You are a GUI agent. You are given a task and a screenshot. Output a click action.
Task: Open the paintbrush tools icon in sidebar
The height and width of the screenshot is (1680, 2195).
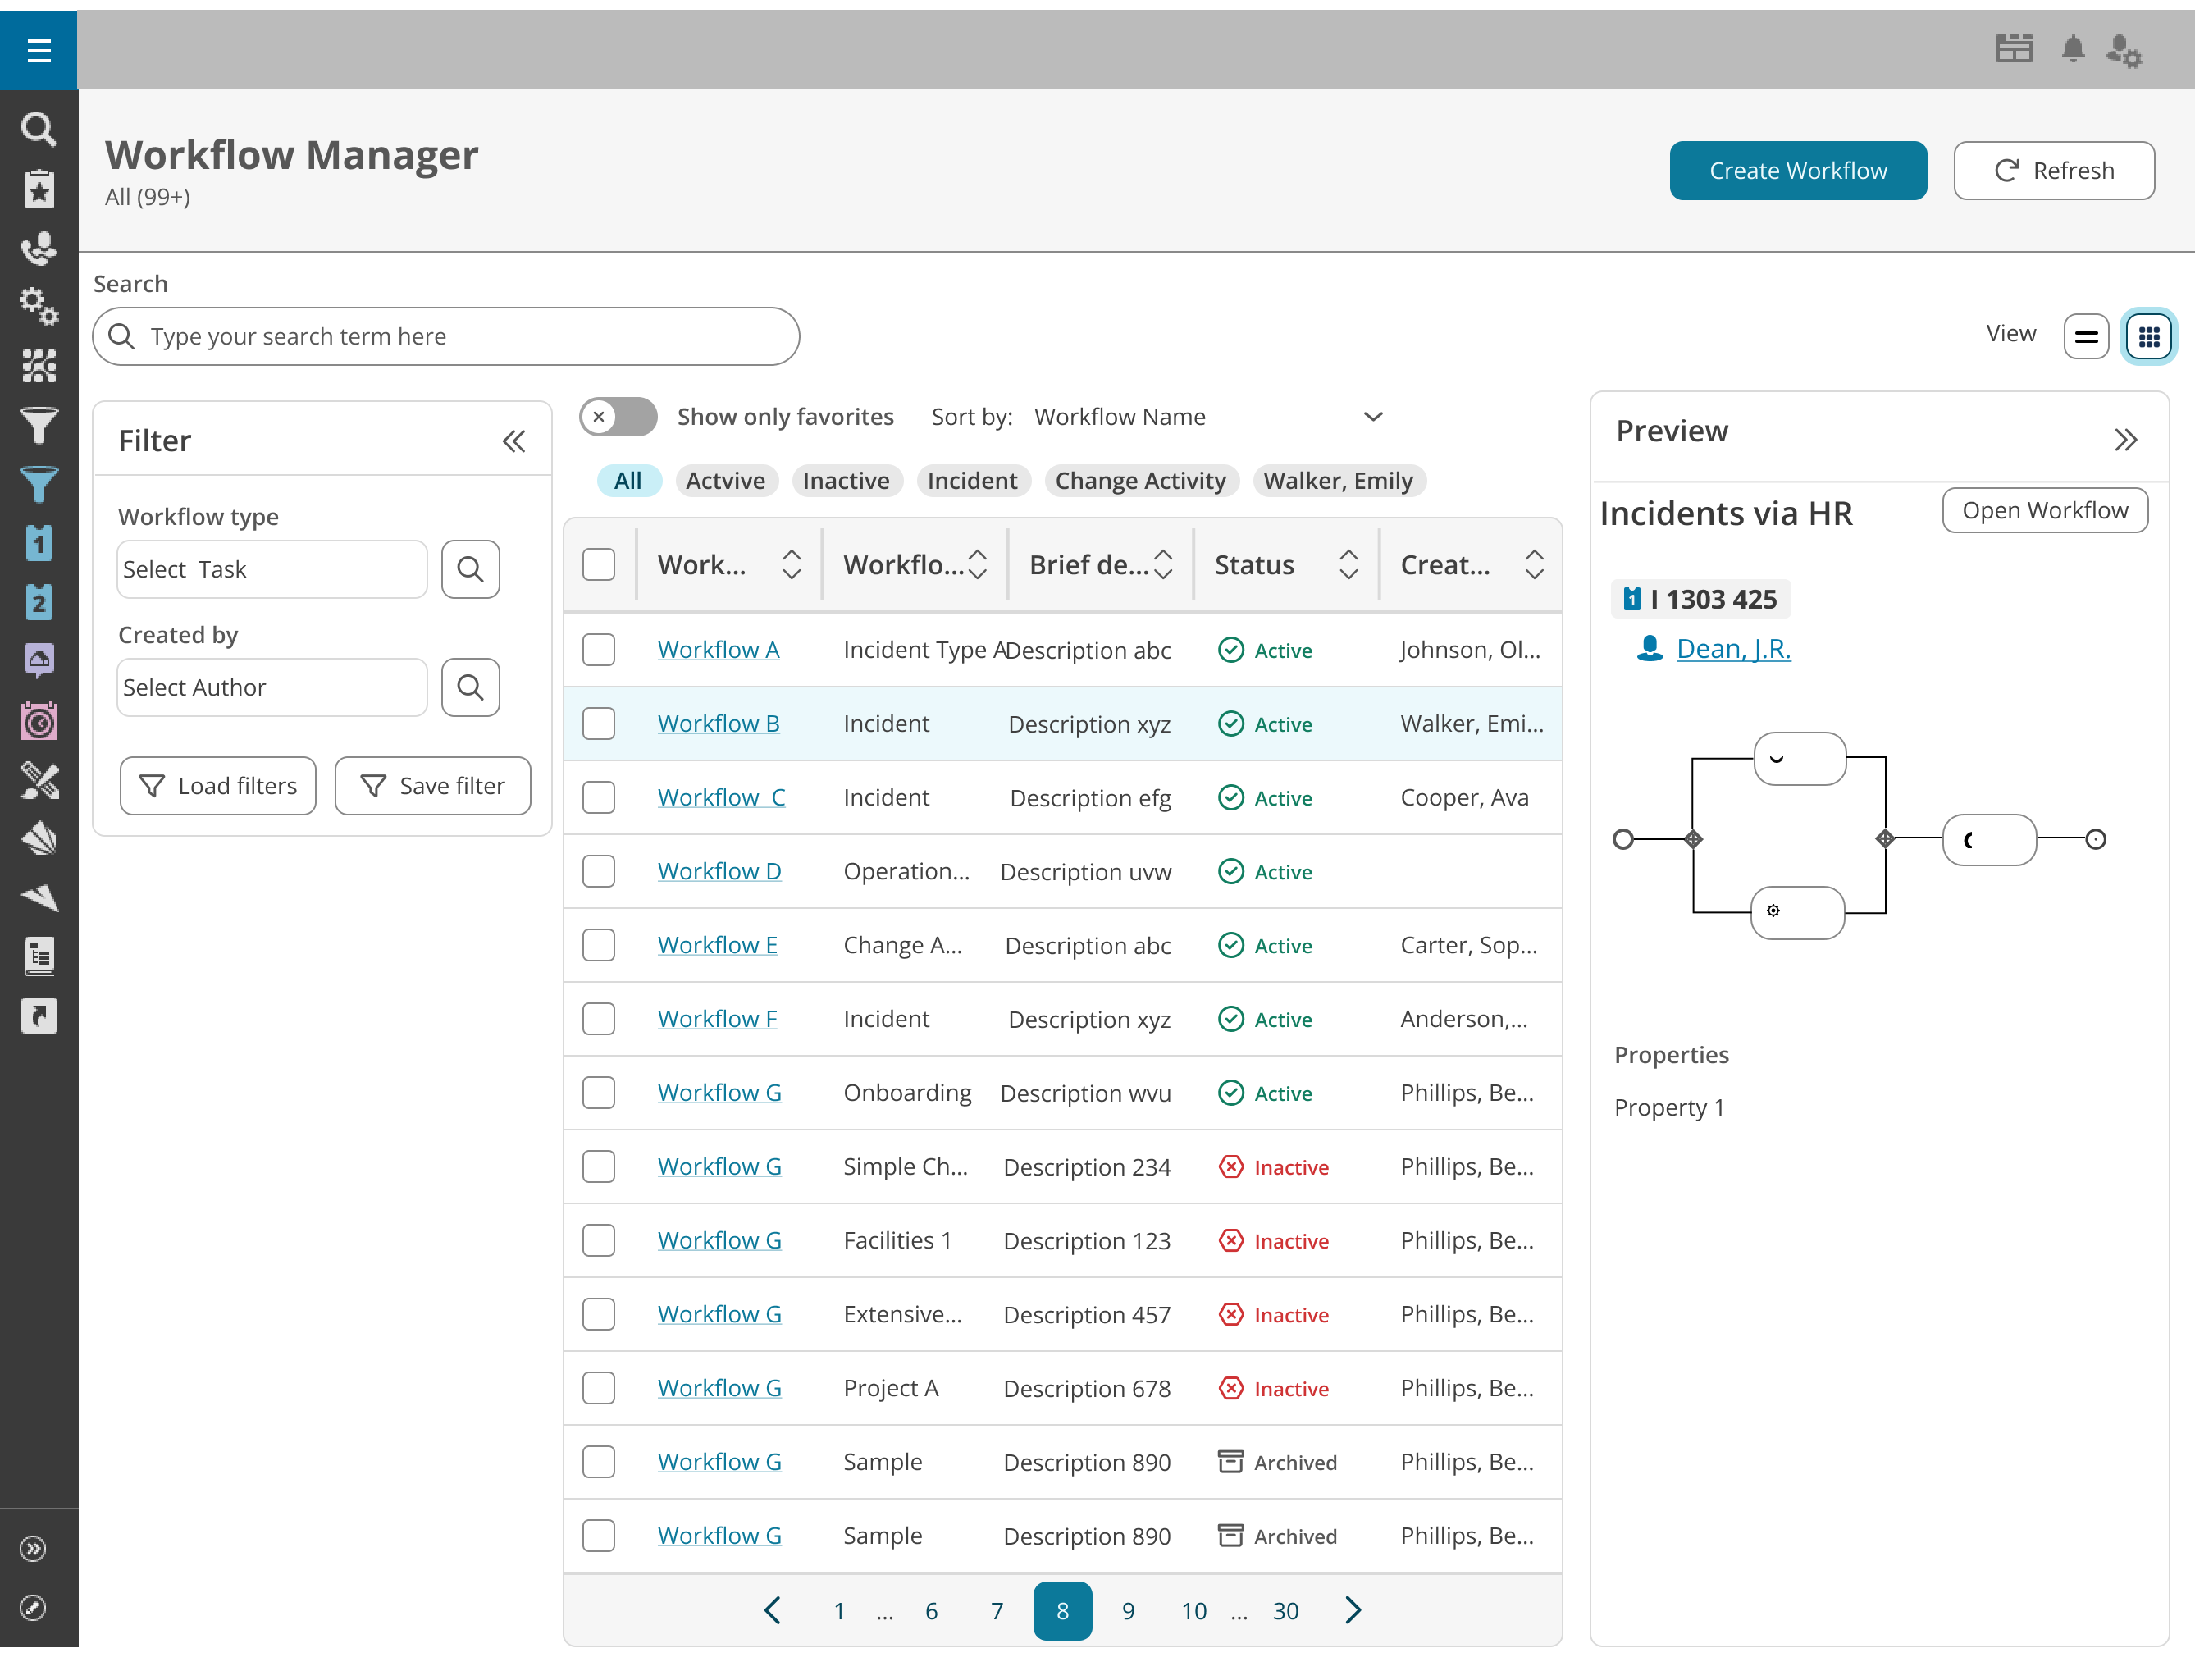[x=39, y=780]
